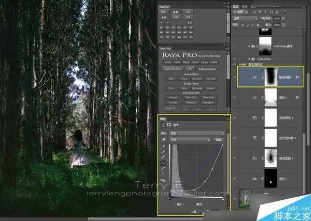This screenshot has width=311, height=221.
Task: Click the white point slider under curves graph
Action: [222, 199]
